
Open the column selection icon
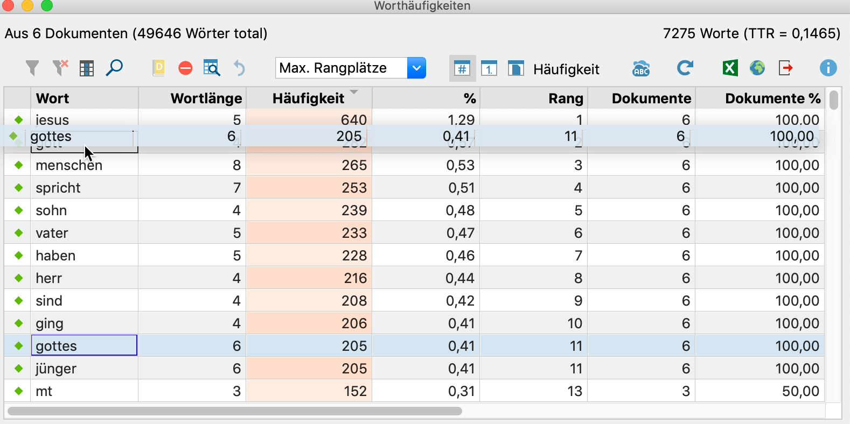pyautogui.click(x=87, y=68)
